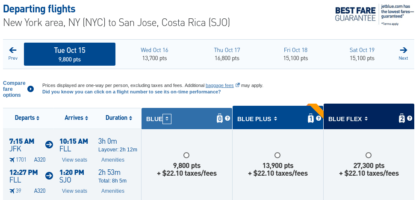Sort flights by Departs column
This screenshot has height=200, width=416.
(x=27, y=118)
